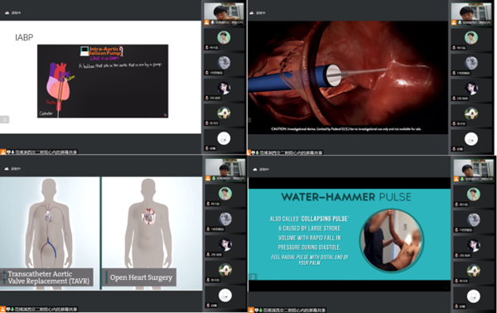The image size is (497, 313).
Task: Toggle the muted mic of the white-avatar participant beside the Water-Hammer slide
Action: click(x=457, y=306)
